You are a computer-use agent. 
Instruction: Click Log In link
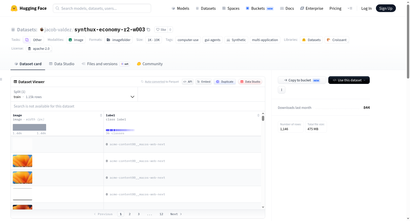(366, 8)
